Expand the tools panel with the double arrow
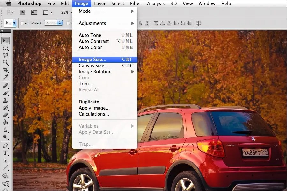This screenshot has height=191, width=287. 2,31
